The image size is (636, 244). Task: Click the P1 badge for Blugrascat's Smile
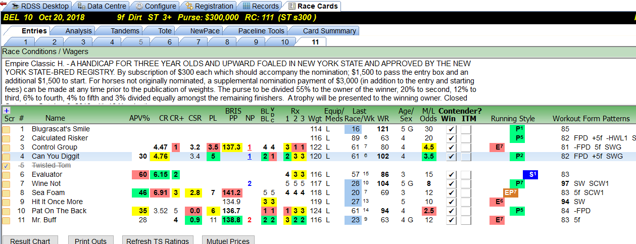click(x=518, y=129)
